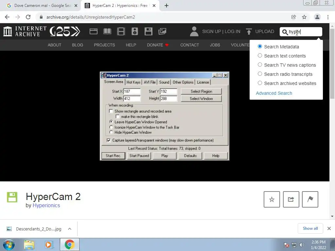335x251 pixels.
Task: Open the ABOUT menu item
Action: pos(54,45)
